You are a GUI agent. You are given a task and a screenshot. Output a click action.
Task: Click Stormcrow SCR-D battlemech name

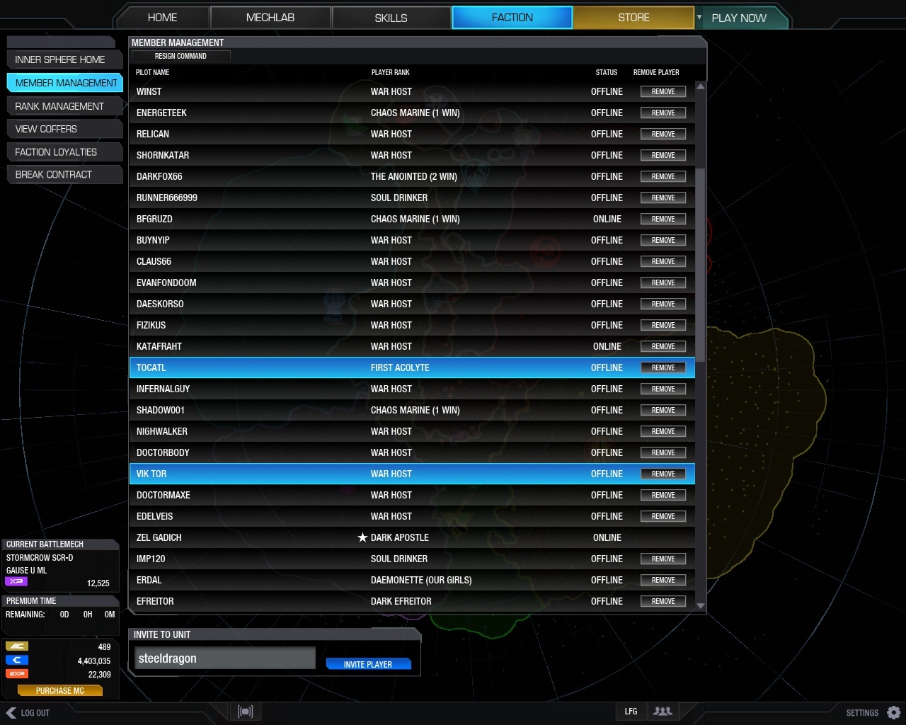point(40,557)
